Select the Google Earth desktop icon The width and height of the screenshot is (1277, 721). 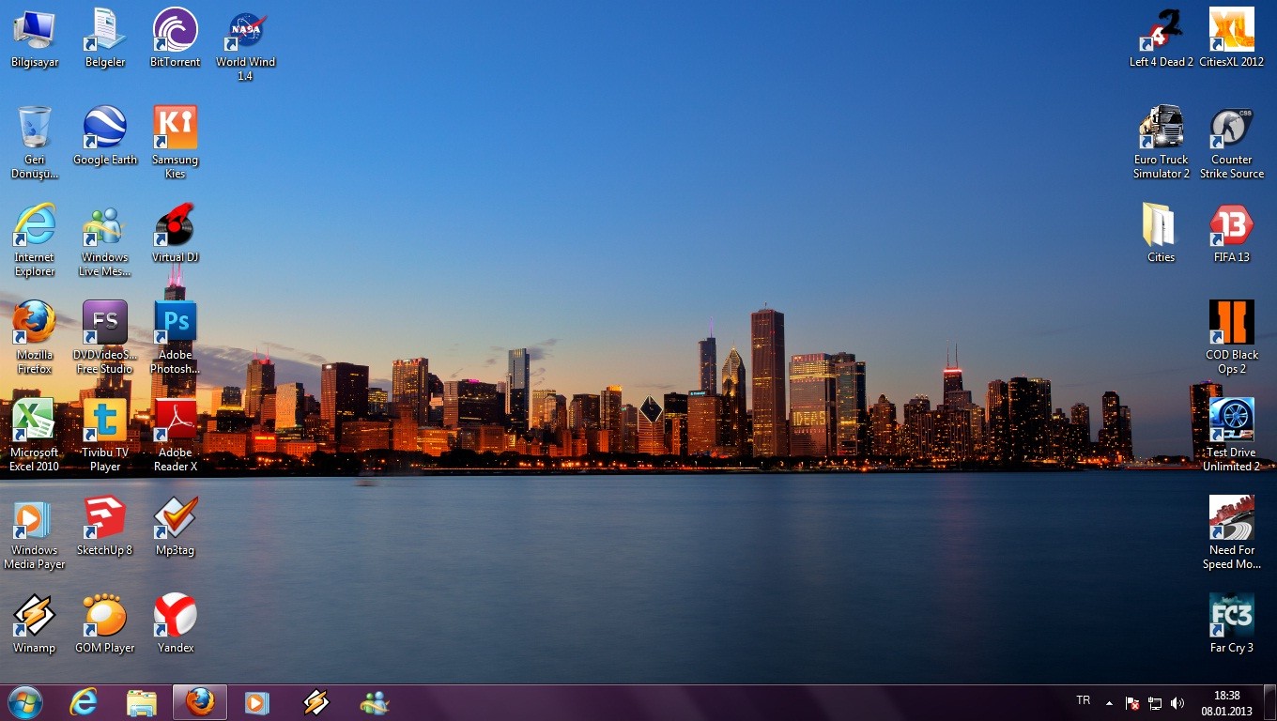105,136
